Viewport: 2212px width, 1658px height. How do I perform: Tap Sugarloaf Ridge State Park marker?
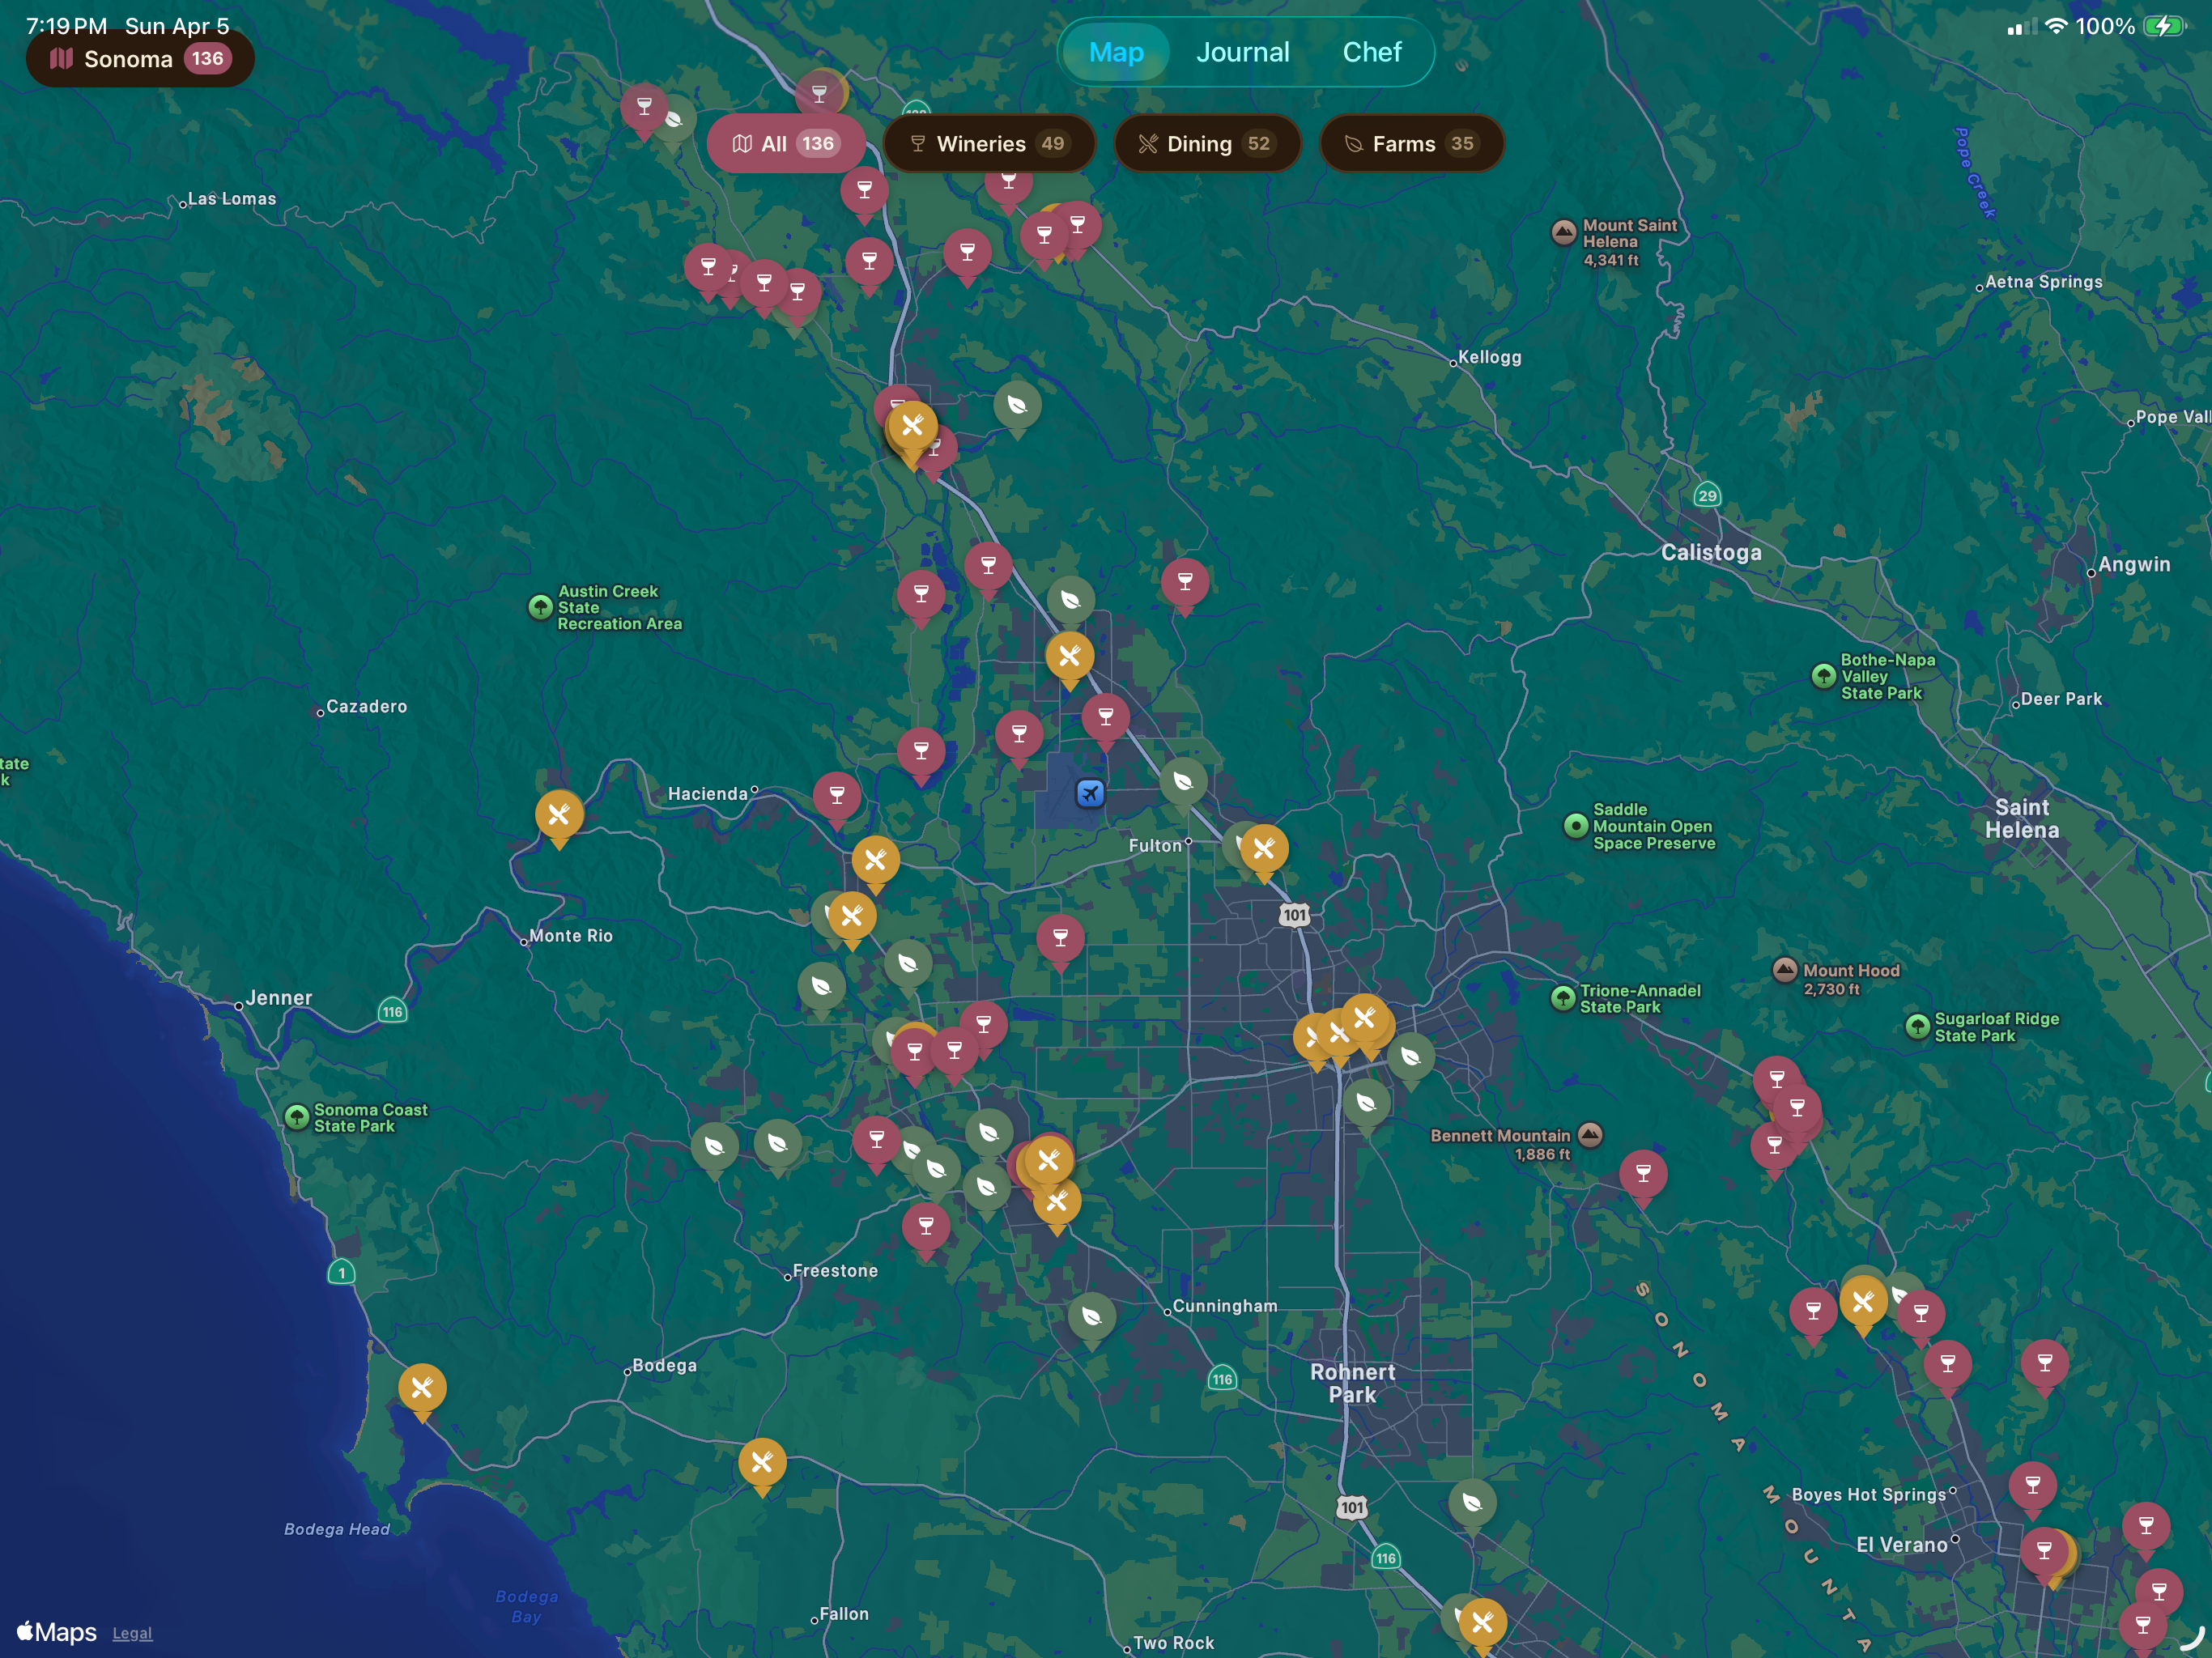click(1917, 1026)
